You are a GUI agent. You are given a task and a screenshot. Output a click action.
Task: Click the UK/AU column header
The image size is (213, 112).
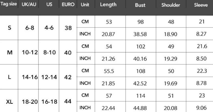[x=28, y=5]
